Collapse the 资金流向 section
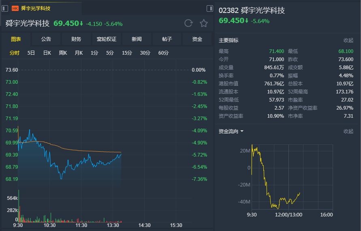The image size is (361, 231). point(348,131)
